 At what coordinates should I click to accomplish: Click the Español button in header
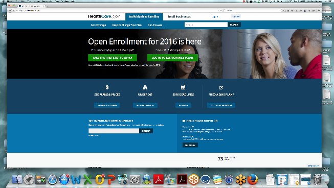pyautogui.click(x=236, y=16)
